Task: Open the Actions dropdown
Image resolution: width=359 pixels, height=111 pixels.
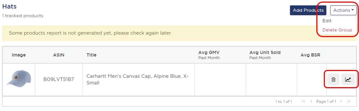Action: [343, 10]
